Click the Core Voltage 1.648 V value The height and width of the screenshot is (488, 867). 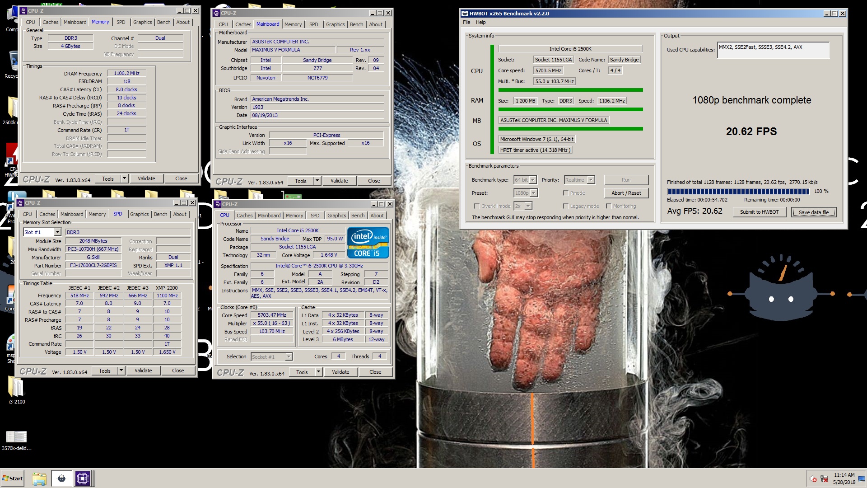click(x=329, y=255)
